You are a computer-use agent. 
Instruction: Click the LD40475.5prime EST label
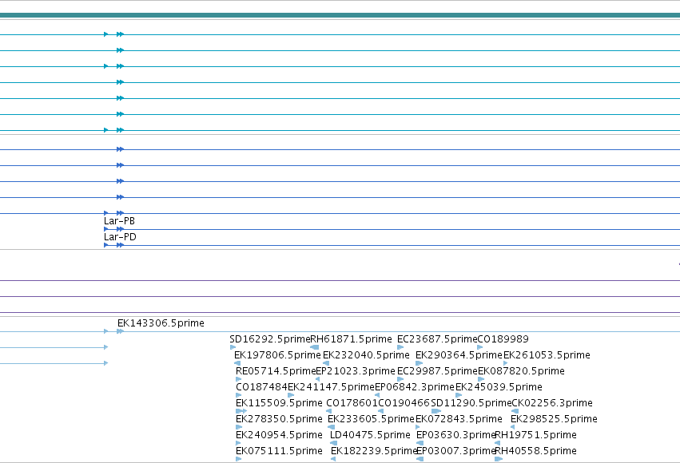[370, 435]
